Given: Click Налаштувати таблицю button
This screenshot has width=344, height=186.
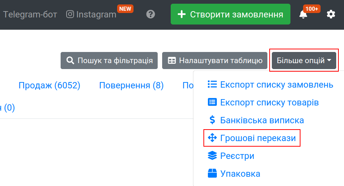Looking at the screenshot, I should click(215, 61).
